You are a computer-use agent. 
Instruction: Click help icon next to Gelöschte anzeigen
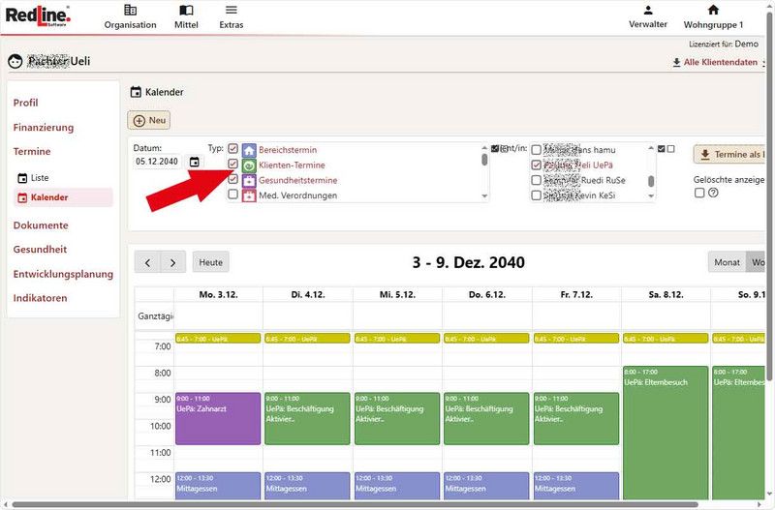point(713,193)
